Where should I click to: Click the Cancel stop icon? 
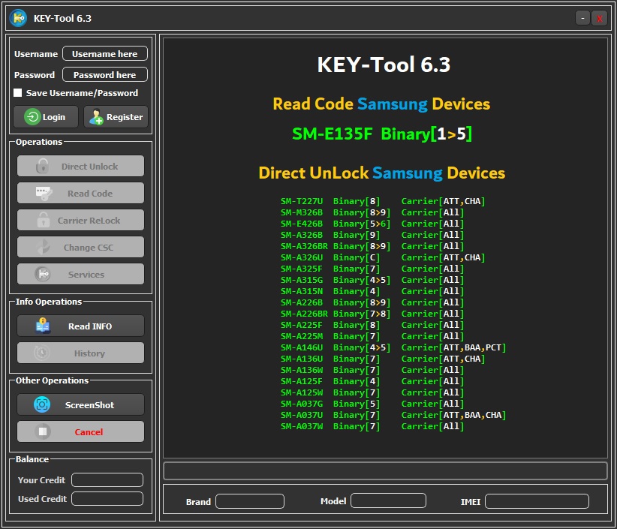(43, 431)
